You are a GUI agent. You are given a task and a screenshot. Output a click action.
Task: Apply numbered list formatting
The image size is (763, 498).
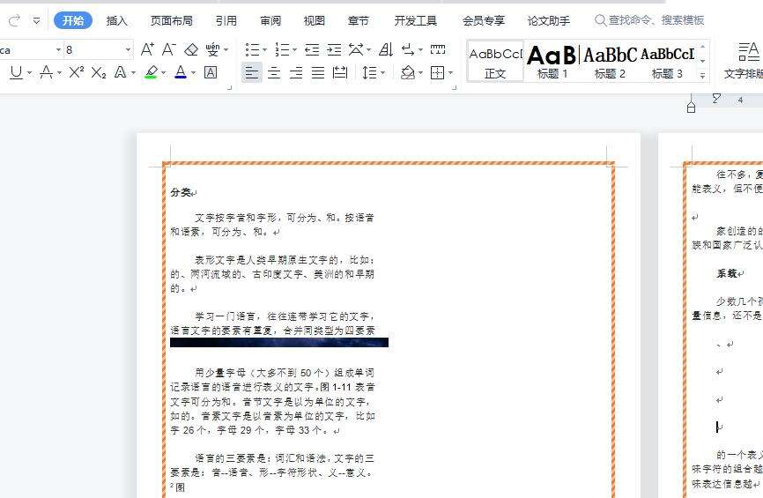[x=282, y=49]
